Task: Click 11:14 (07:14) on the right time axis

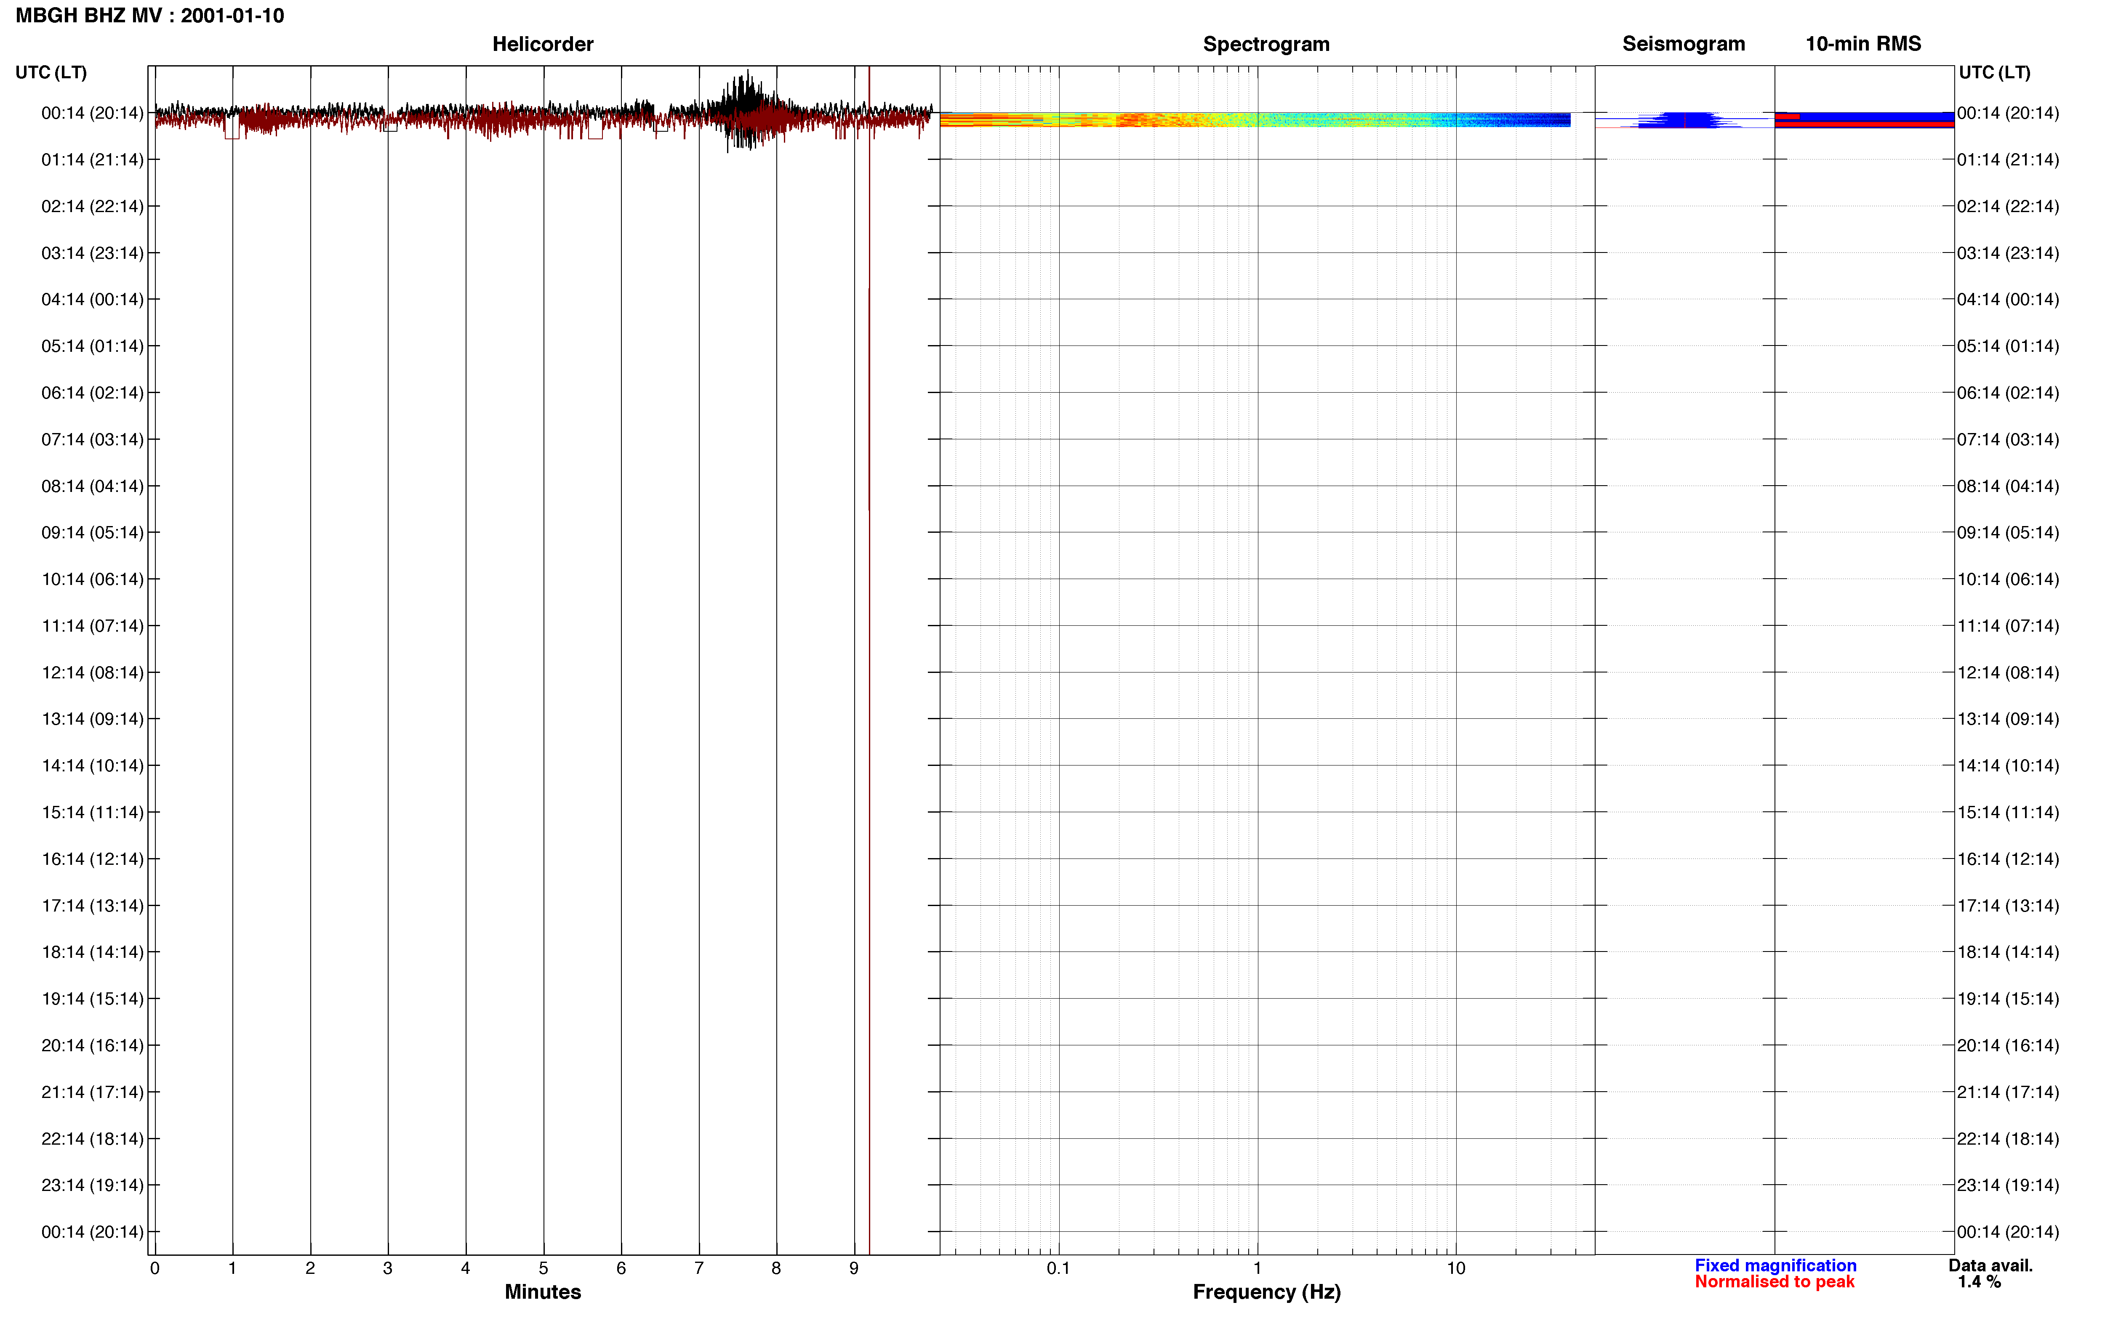Action: [x=2008, y=627]
